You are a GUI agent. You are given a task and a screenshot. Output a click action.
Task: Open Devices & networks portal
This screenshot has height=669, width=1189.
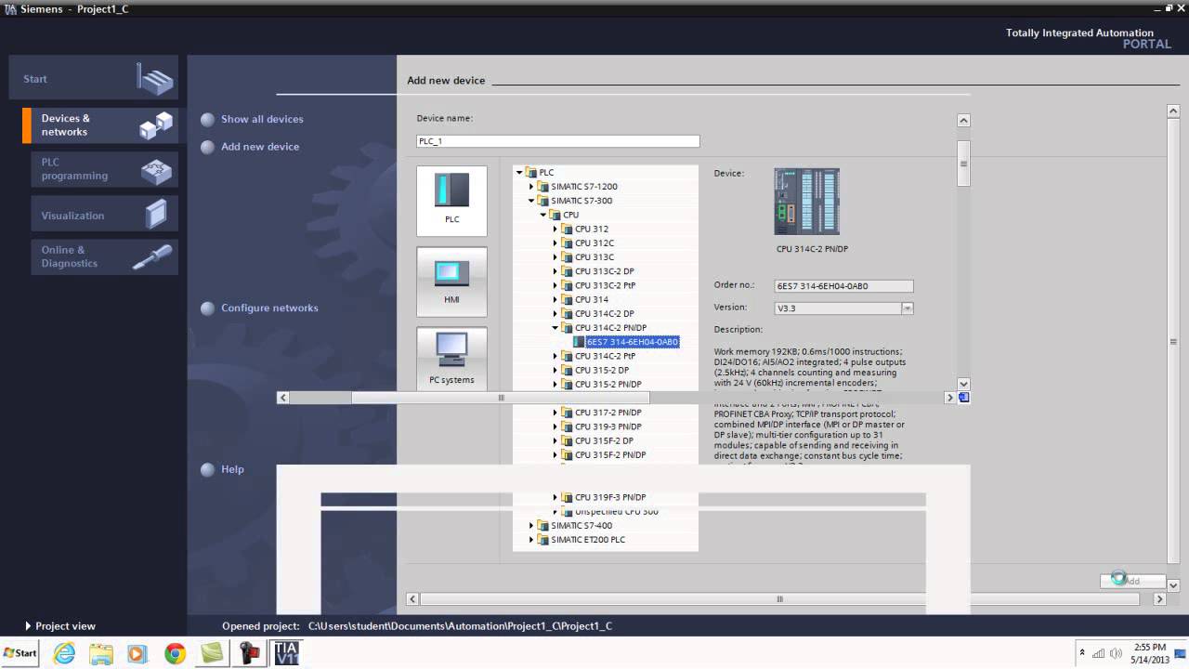tap(99, 125)
